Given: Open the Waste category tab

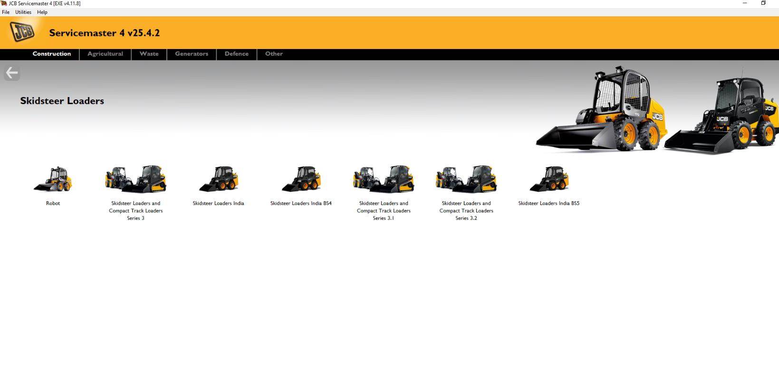Looking at the screenshot, I should 149,54.
